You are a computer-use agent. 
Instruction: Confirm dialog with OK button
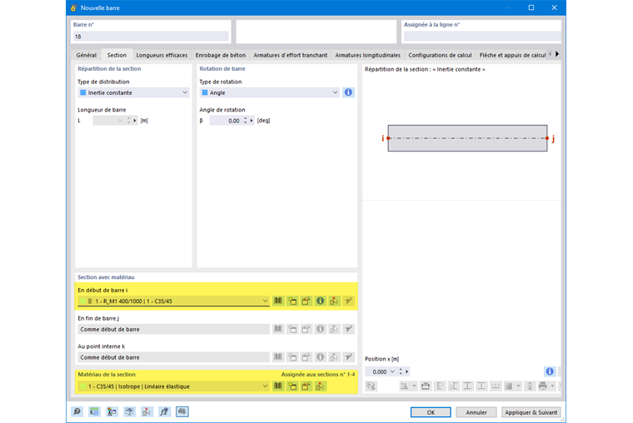coord(431,412)
